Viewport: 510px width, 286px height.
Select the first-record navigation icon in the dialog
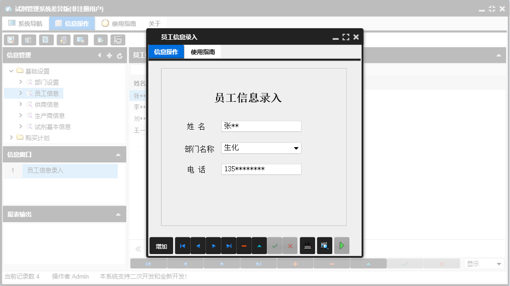coord(182,246)
